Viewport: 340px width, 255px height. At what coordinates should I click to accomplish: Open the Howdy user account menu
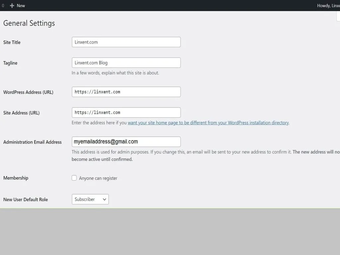pyautogui.click(x=328, y=6)
